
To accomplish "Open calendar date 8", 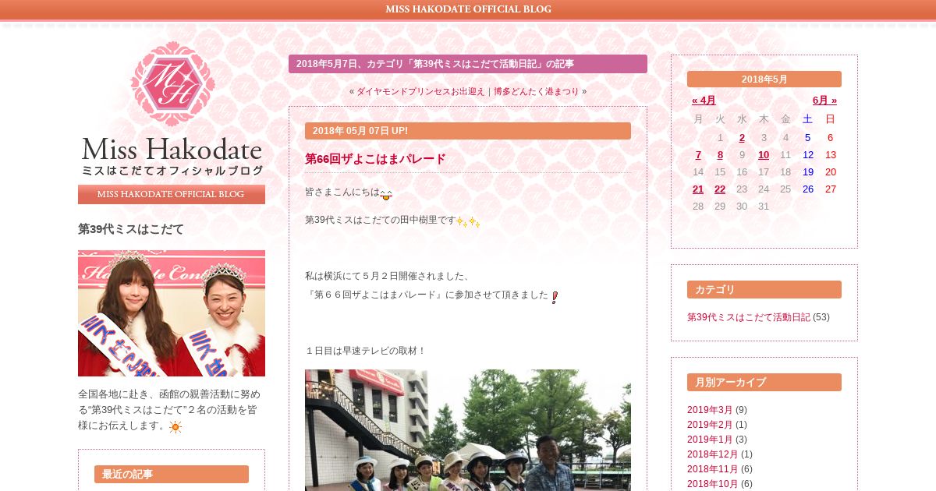I will [720, 155].
